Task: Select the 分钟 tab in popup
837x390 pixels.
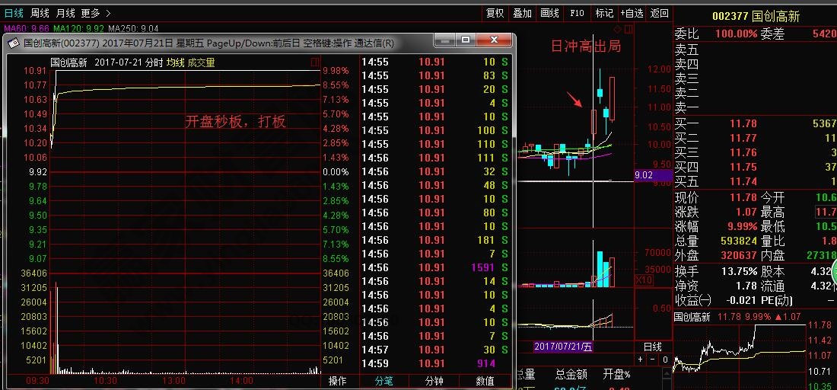Action: [x=434, y=381]
